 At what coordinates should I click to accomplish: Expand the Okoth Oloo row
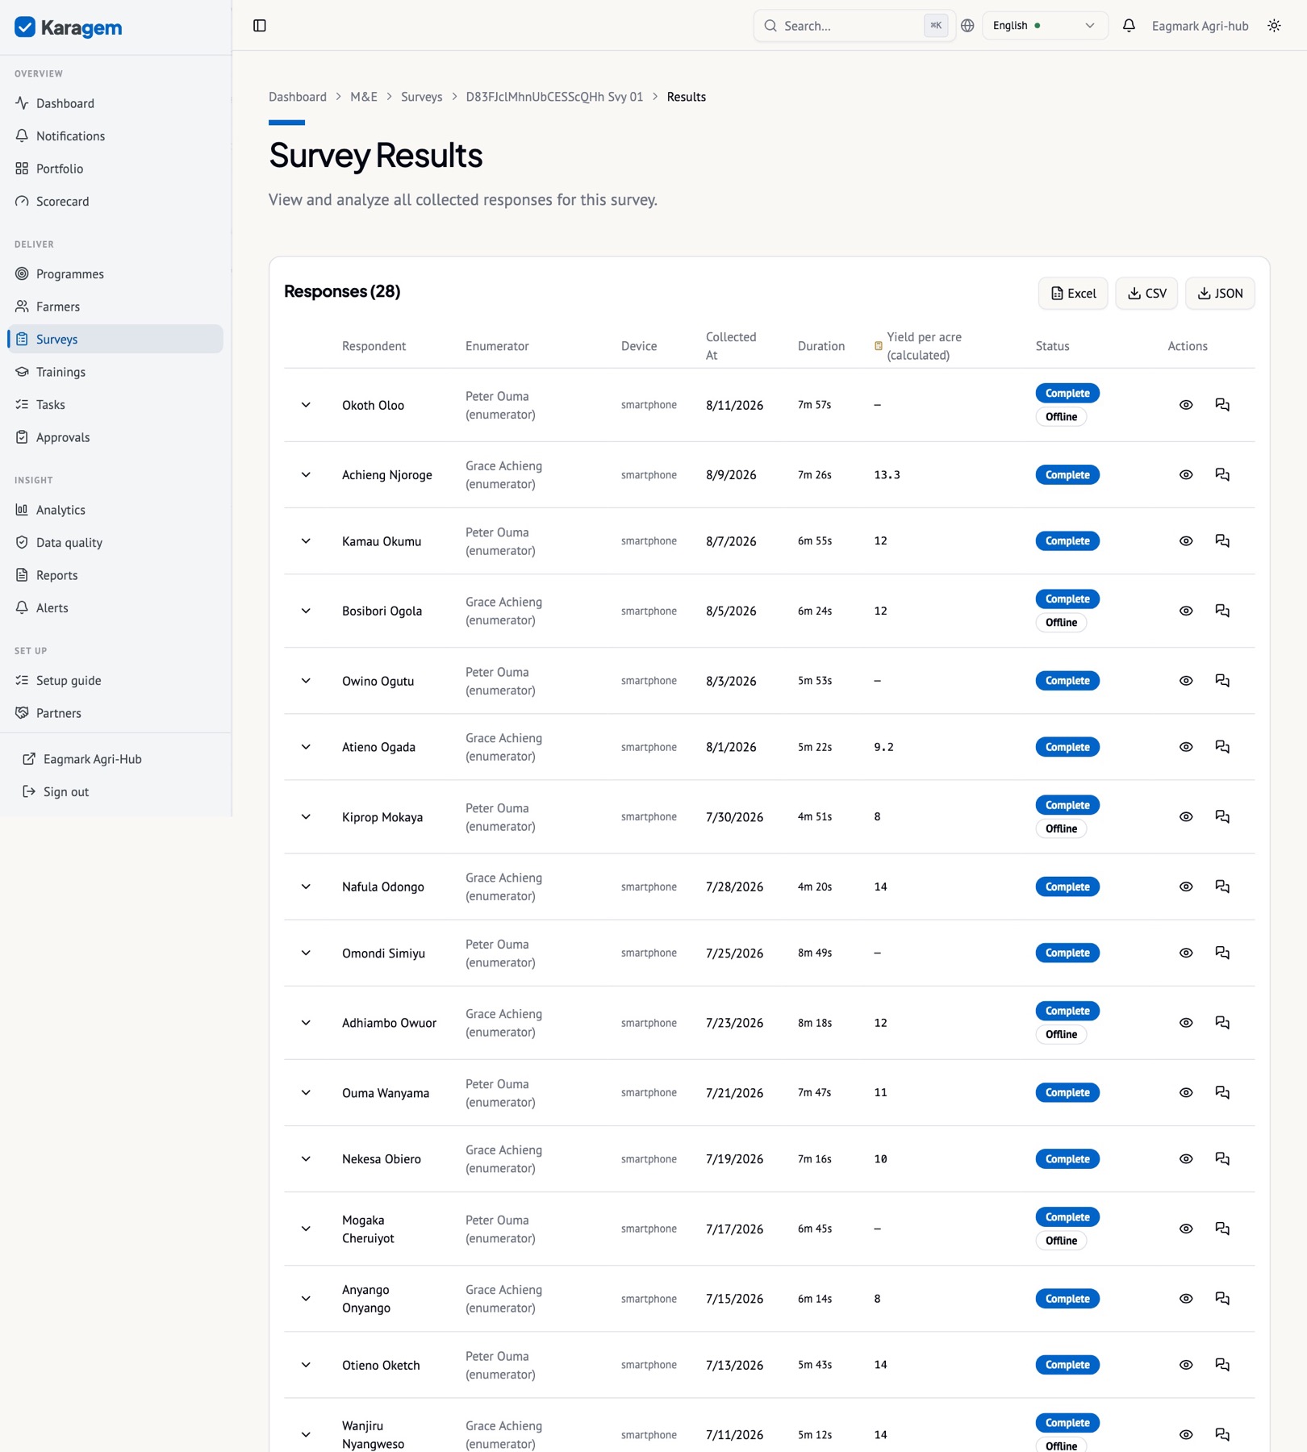click(x=306, y=405)
